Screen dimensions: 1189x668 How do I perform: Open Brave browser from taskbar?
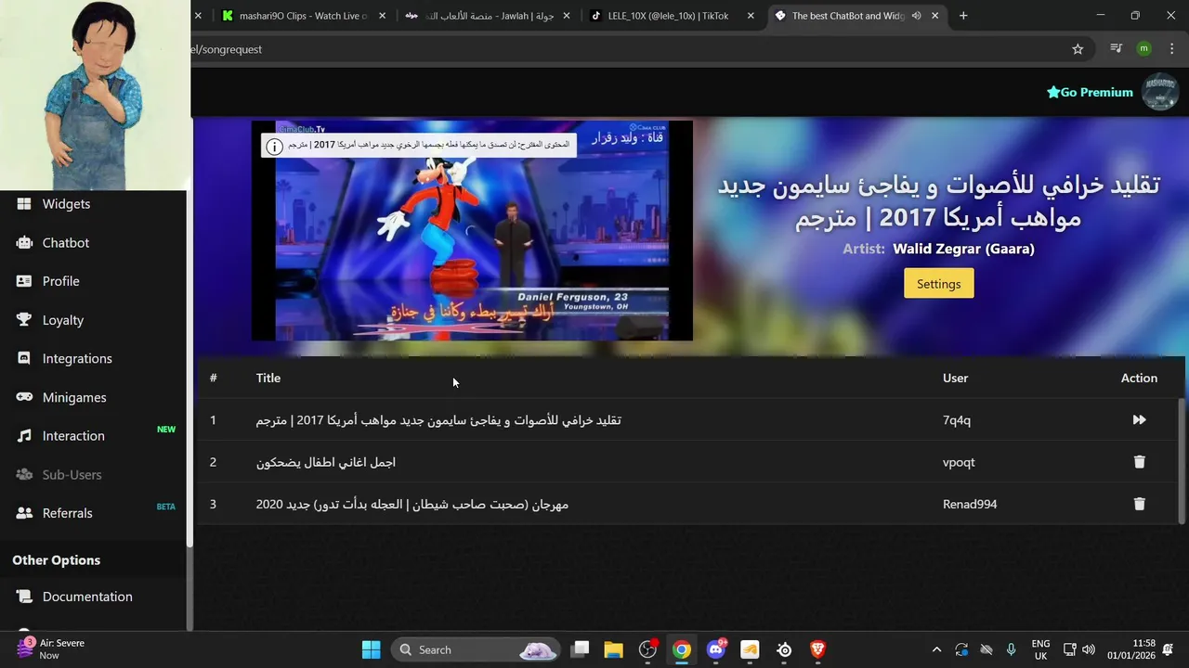(818, 649)
